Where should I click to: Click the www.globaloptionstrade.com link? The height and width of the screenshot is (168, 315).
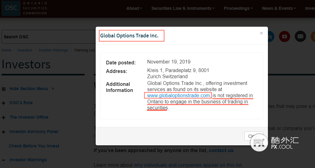[x=178, y=96]
